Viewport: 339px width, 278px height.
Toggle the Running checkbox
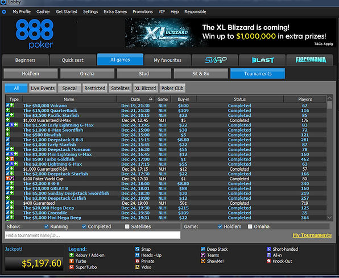click(x=46, y=226)
